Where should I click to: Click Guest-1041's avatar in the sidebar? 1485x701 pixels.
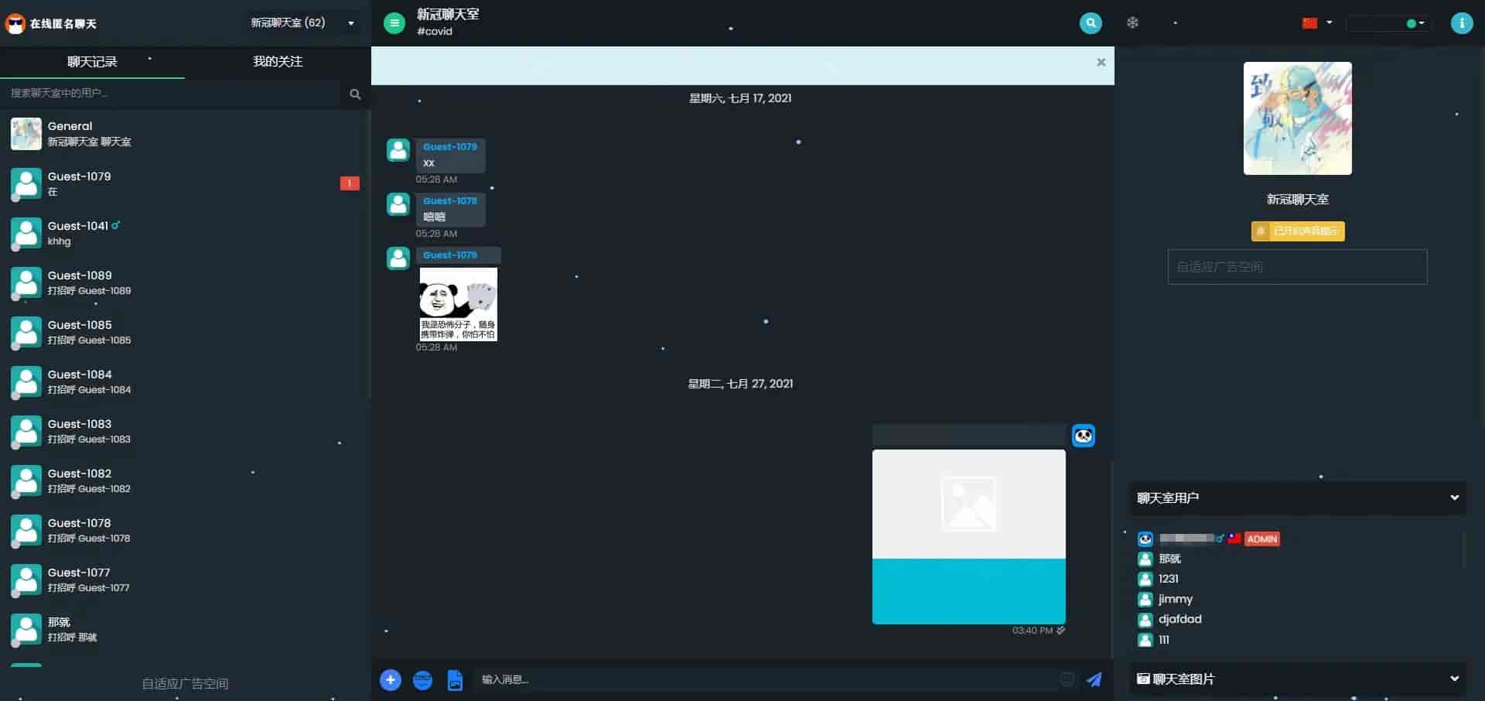26,234
